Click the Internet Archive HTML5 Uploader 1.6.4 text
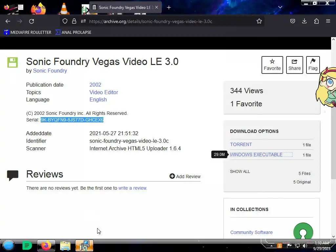This screenshot has width=336, height=252. (135, 149)
